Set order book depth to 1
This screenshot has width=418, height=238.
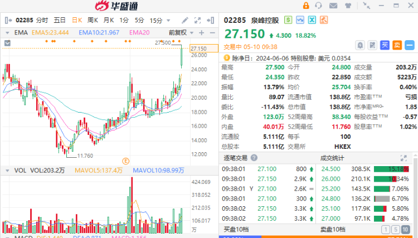pyautogui.click(x=386, y=230)
